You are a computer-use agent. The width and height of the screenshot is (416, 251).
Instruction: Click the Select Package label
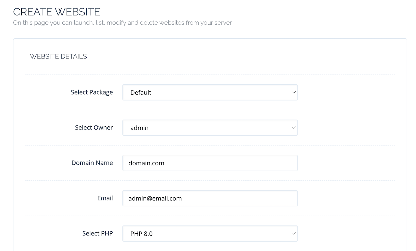pyautogui.click(x=92, y=92)
